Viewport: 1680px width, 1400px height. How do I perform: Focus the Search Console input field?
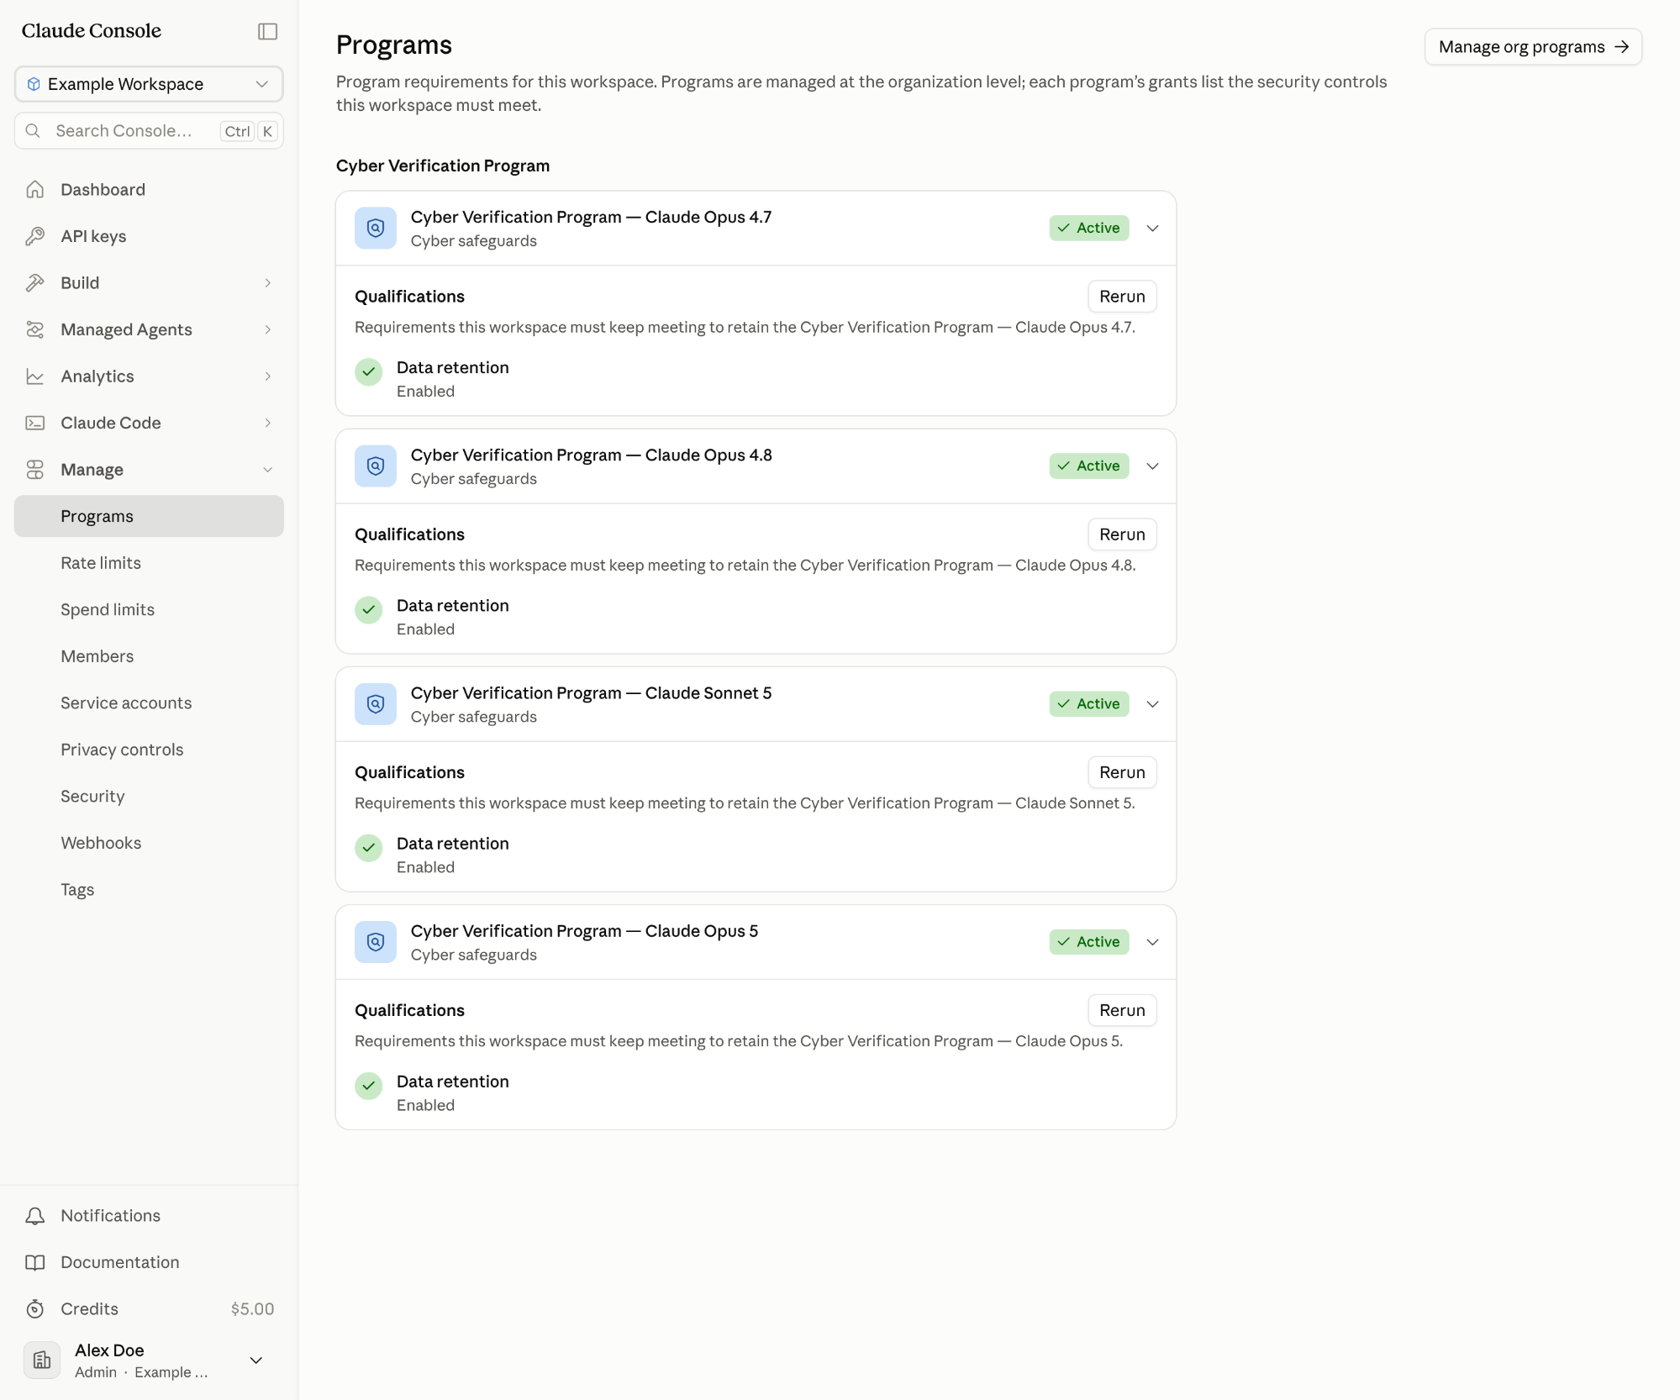tap(149, 131)
